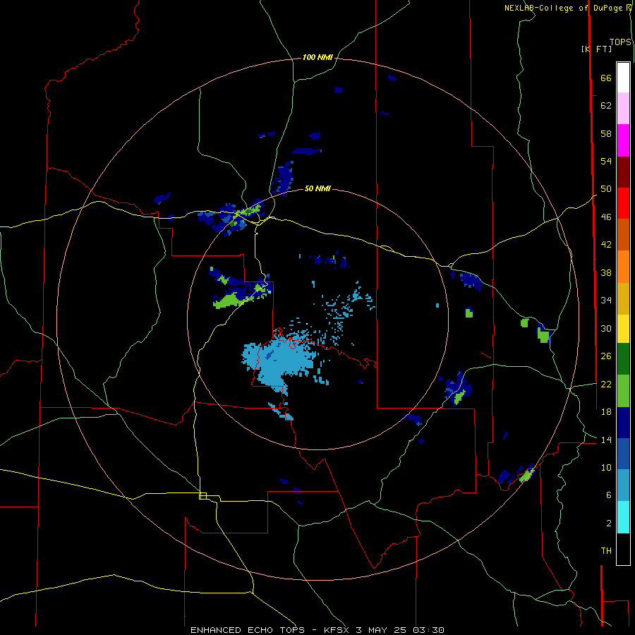Select the yellow legend swatch

[x=623, y=328]
